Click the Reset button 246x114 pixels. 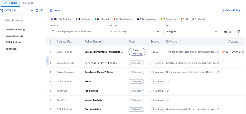(227, 32)
